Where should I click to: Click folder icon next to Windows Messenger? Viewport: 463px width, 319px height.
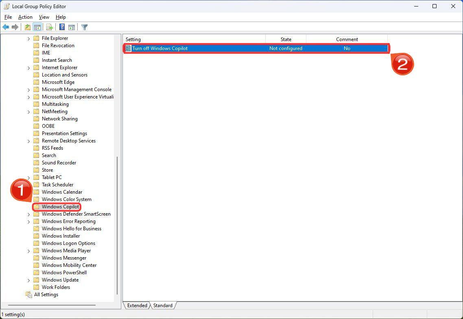click(x=36, y=258)
